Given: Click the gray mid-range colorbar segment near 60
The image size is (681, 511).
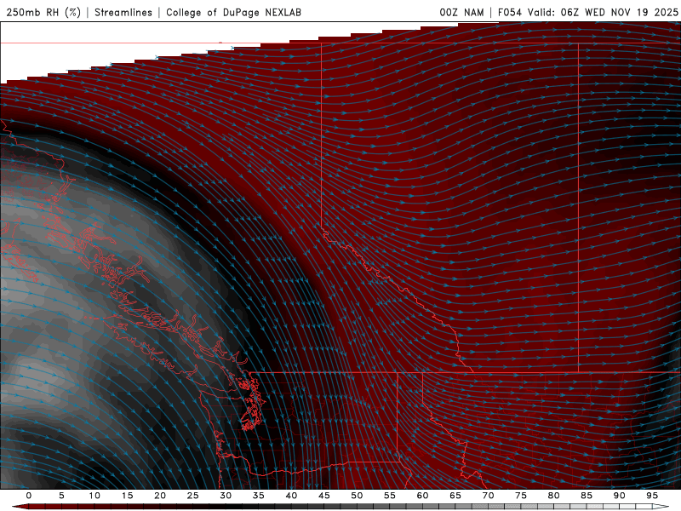Looking at the screenshot, I should pos(430,507).
